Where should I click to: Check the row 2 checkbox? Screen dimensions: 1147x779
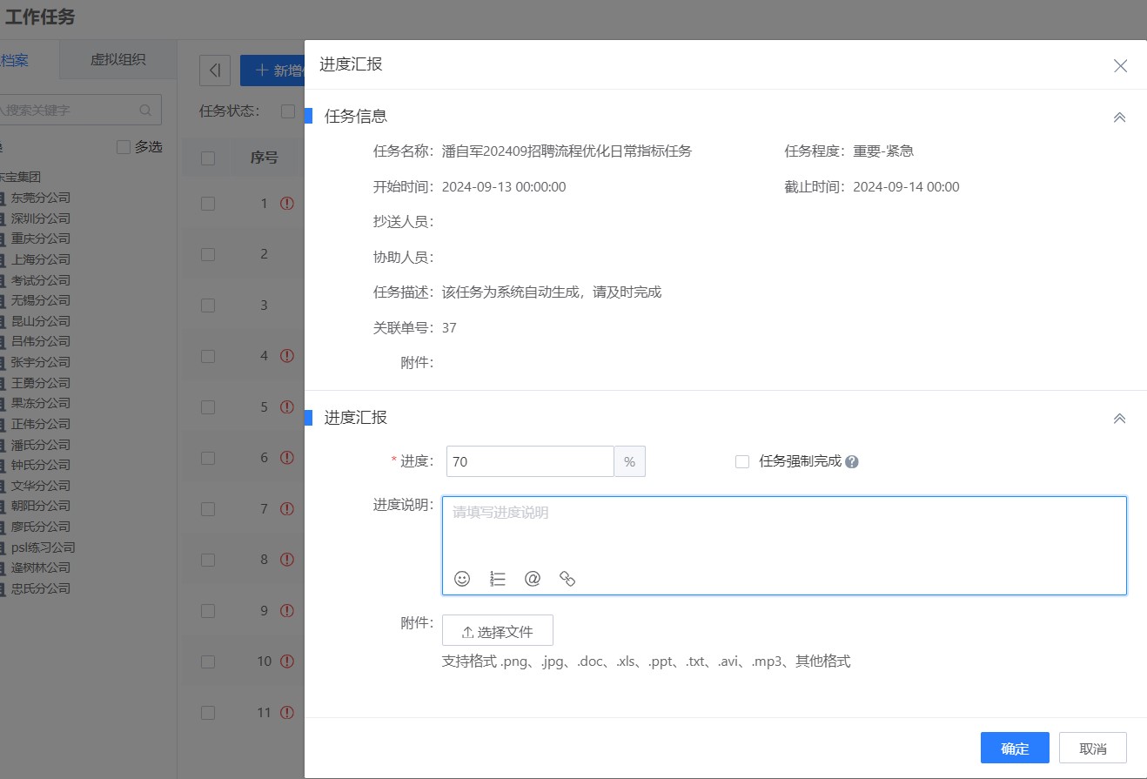click(x=208, y=254)
